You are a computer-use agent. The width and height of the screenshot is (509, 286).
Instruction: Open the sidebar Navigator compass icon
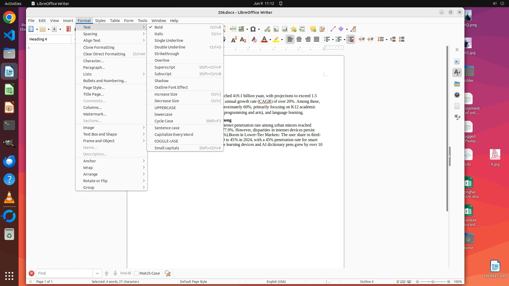(x=457, y=95)
